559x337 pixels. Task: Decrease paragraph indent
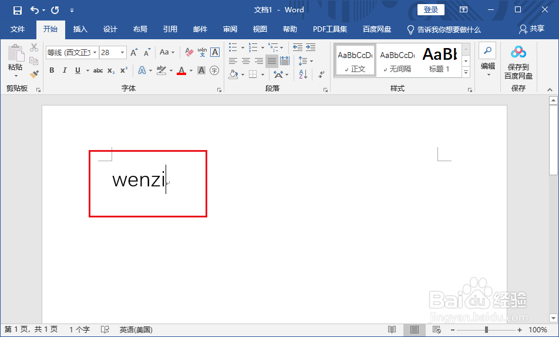(x=298, y=47)
